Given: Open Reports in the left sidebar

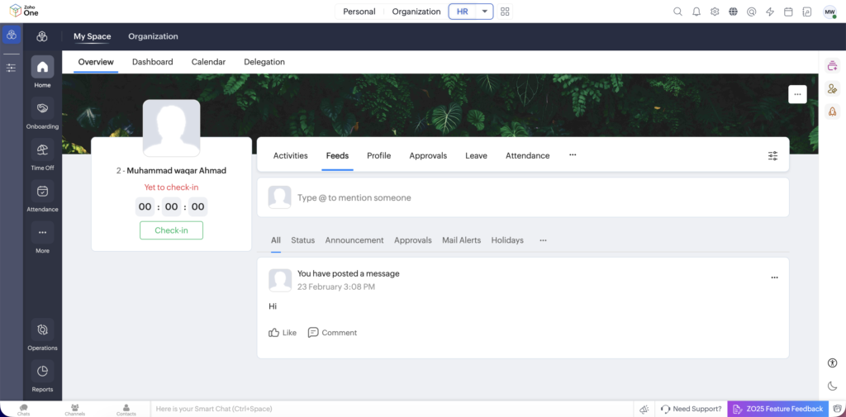Looking at the screenshot, I should (42, 372).
